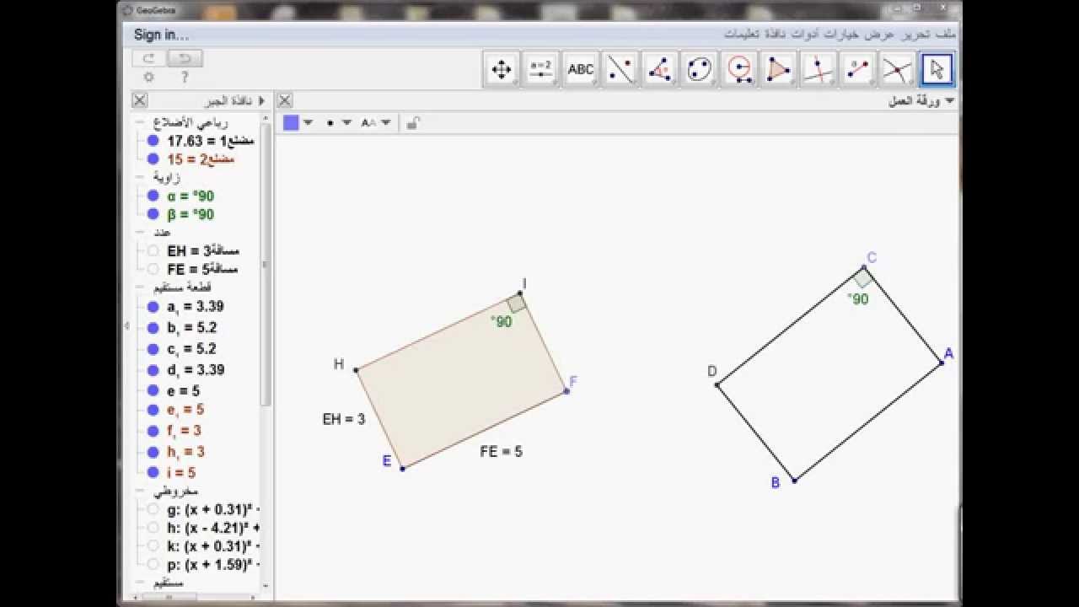Select the Segment between two points tool
Image resolution: width=1079 pixels, height=607 pixels.
click(857, 70)
